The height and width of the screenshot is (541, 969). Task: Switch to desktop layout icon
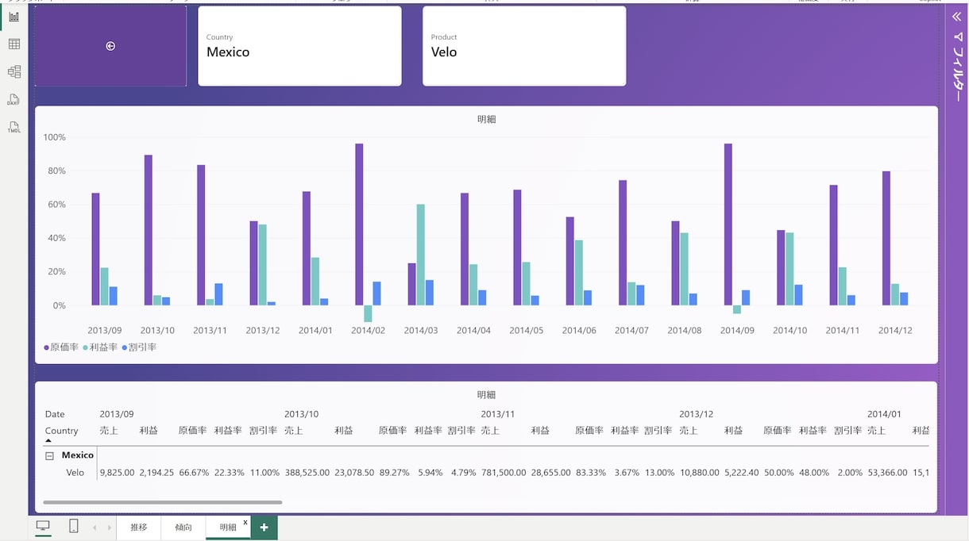[43, 527]
